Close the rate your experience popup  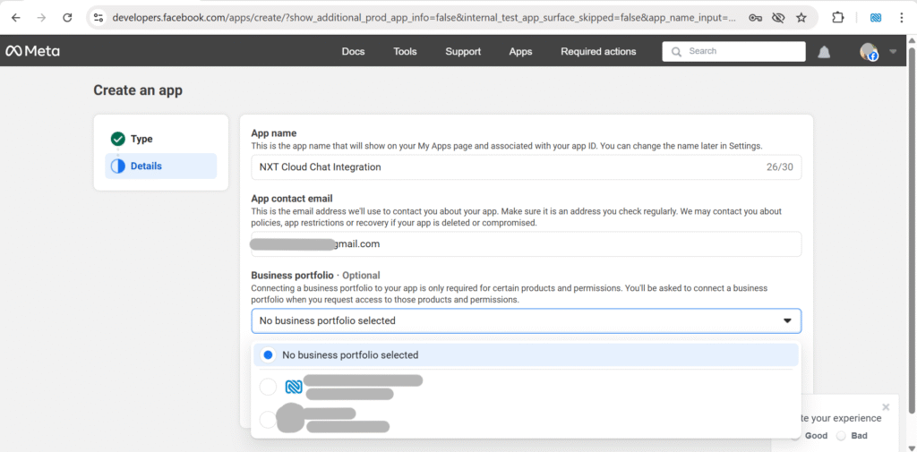click(x=886, y=407)
